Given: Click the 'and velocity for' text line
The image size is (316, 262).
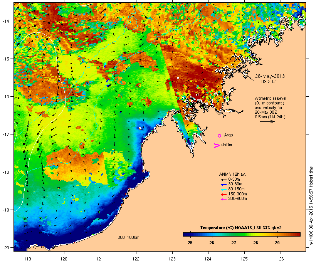Looking at the screenshot, I should (x=269, y=107).
